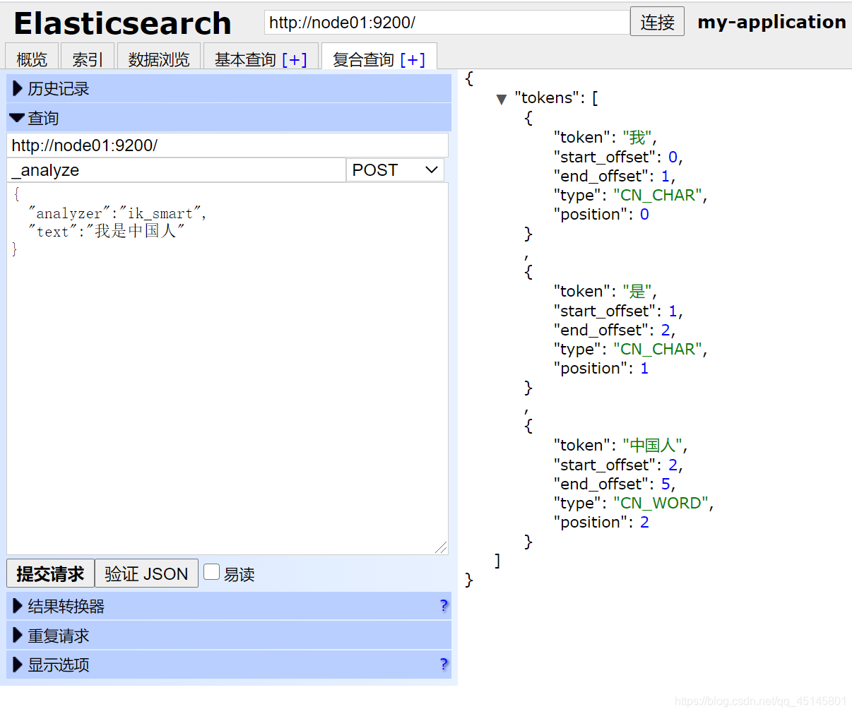Click inside the JSON request body editor

(227, 368)
